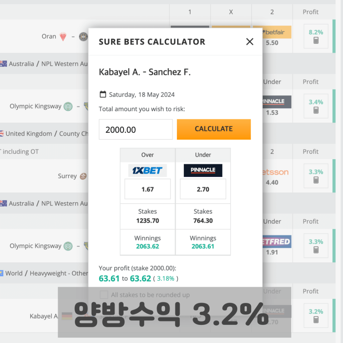The height and width of the screenshot is (343, 343).
Task: Click the Over odds field showing 1.67
Action: (147, 189)
